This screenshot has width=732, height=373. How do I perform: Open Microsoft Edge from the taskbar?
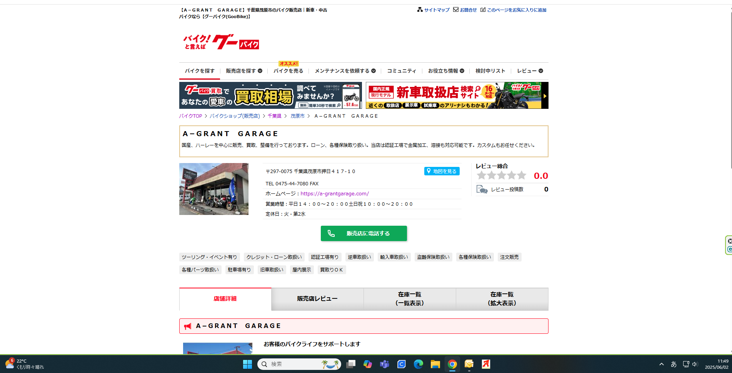tap(419, 364)
